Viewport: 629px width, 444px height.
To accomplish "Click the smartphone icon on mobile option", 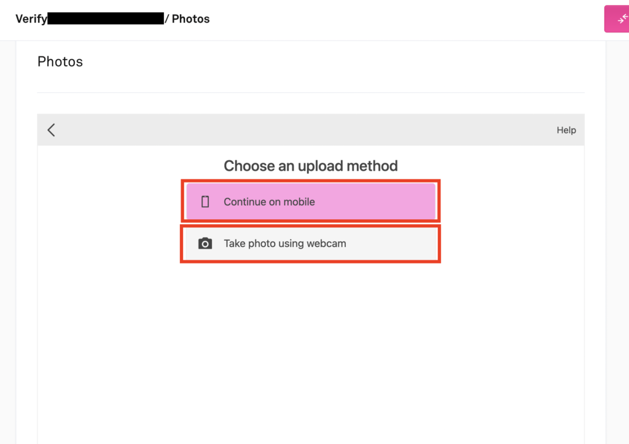I will [205, 201].
